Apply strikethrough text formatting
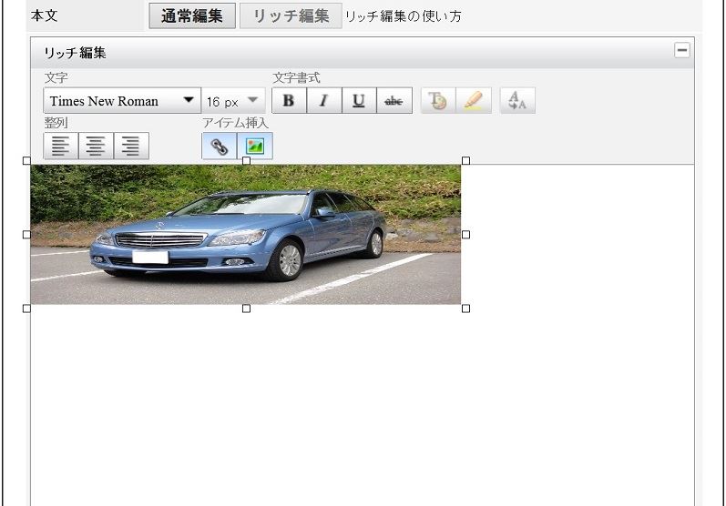This screenshot has height=506, width=726. [x=394, y=100]
